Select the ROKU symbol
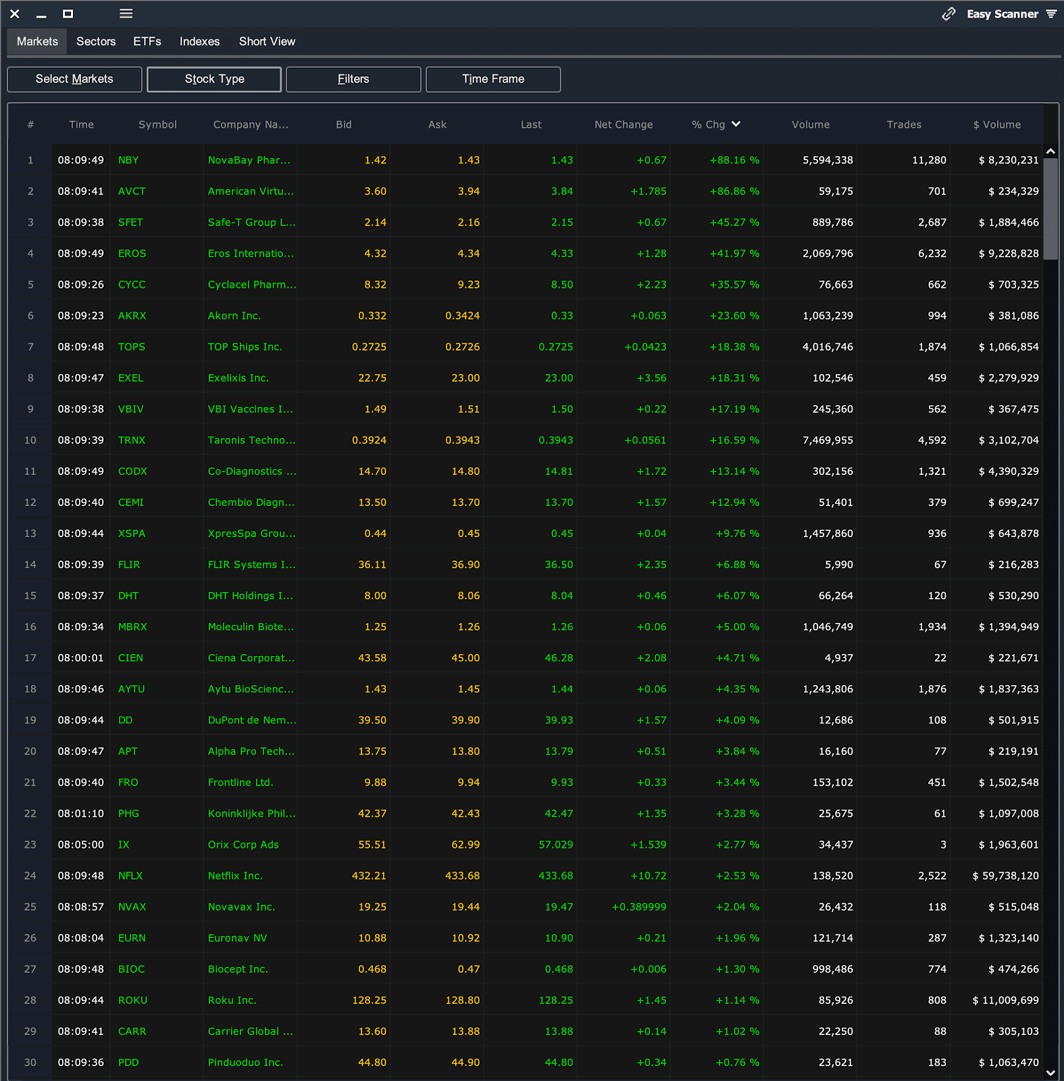Image resolution: width=1064 pixels, height=1081 pixels. (132, 999)
